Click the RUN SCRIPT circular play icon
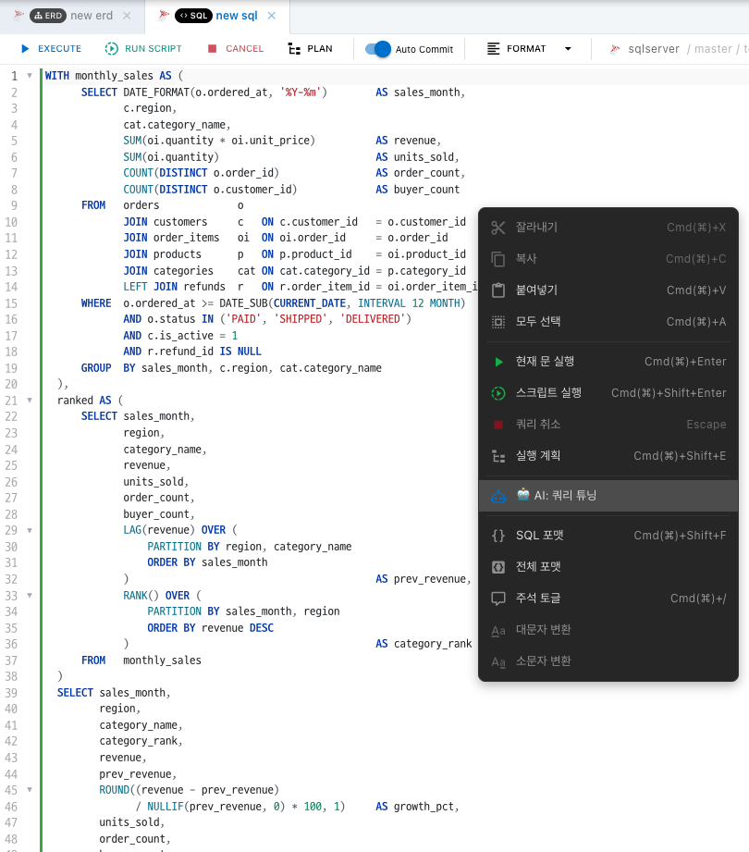The height and width of the screenshot is (852, 749). (x=111, y=49)
